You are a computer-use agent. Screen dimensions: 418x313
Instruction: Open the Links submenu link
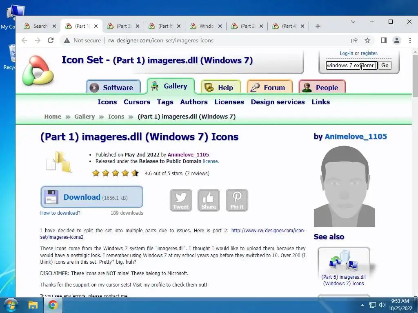(x=321, y=102)
